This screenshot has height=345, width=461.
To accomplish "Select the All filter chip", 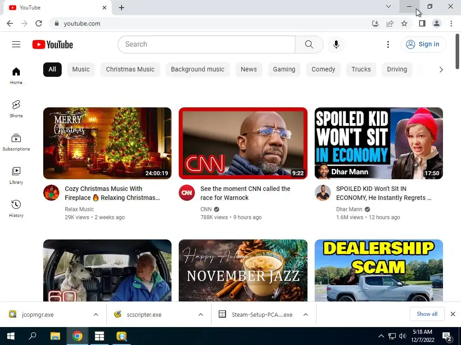I will tap(52, 70).
